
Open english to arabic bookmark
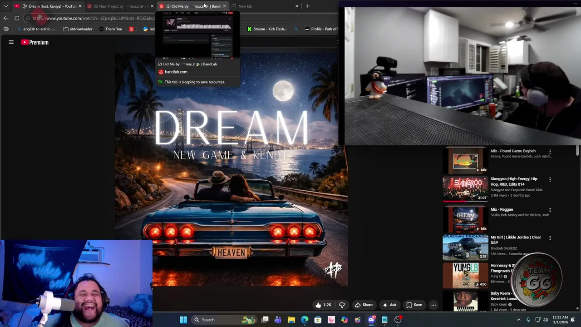35,29
